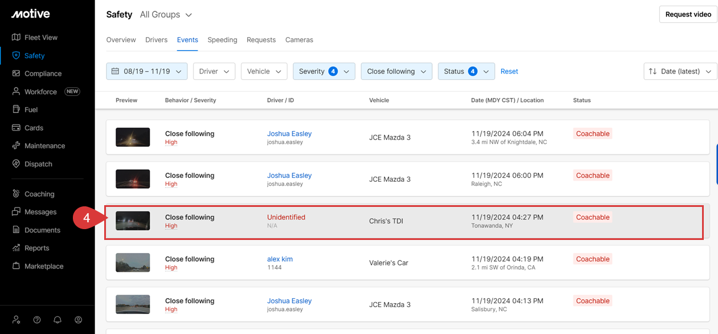The image size is (718, 334).
Task: Open the Chris's TDI event preview thumbnail
Action: (x=133, y=221)
